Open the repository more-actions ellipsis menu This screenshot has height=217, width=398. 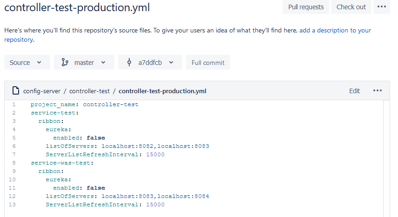(x=382, y=7)
